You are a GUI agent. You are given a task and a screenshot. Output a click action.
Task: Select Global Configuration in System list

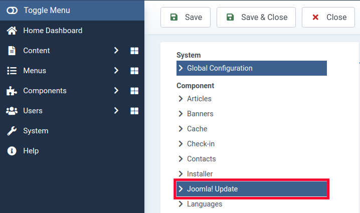[x=220, y=68]
